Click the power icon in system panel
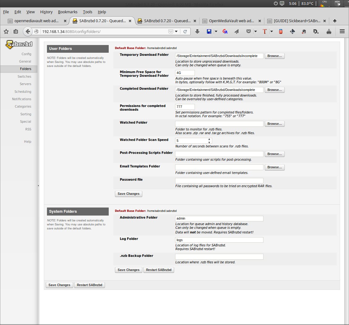The image size is (349, 325). tap(276, 3)
